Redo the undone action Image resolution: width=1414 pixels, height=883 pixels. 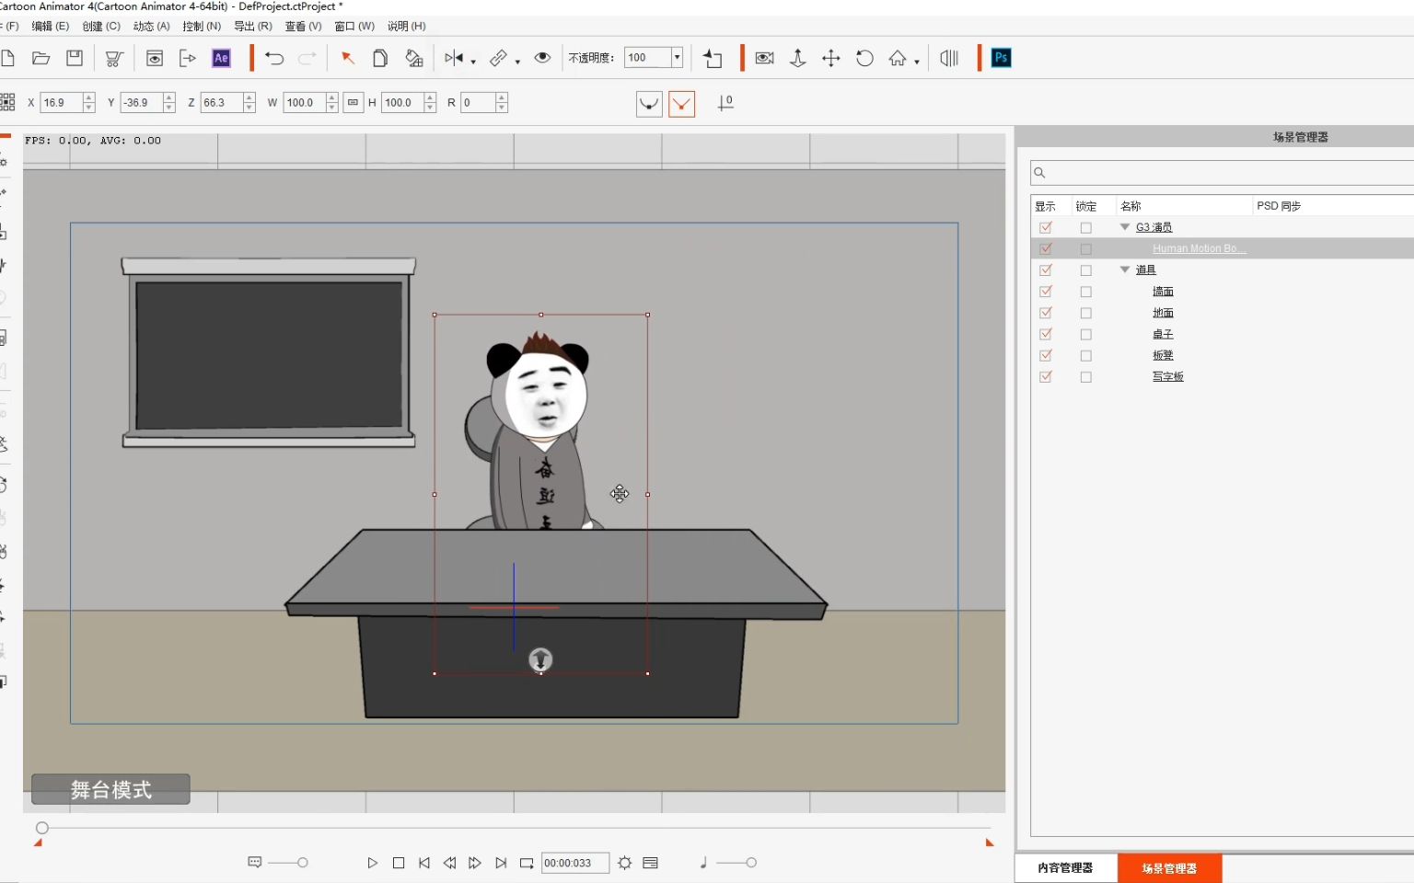point(307,58)
